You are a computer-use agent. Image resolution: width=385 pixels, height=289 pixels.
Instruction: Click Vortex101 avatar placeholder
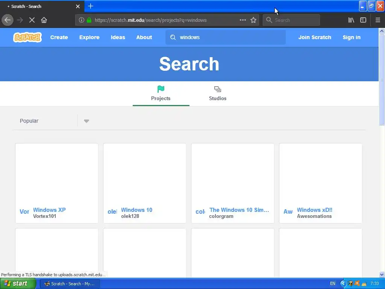[x=24, y=211]
